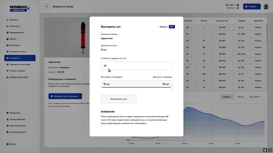Select the highlighted Предметы menu item
The image size is (273, 153).
pyautogui.click(x=20, y=58)
